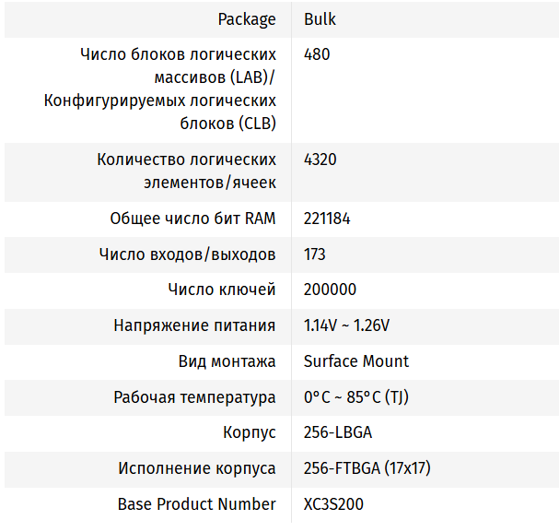Select the 256-LBGA package value

[338, 432]
